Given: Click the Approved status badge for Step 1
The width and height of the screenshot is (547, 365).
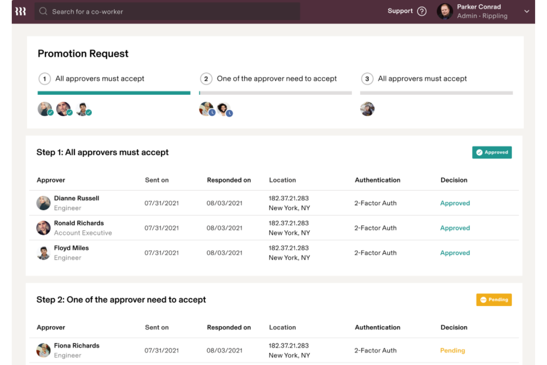Looking at the screenshot, I should (492, 152).
